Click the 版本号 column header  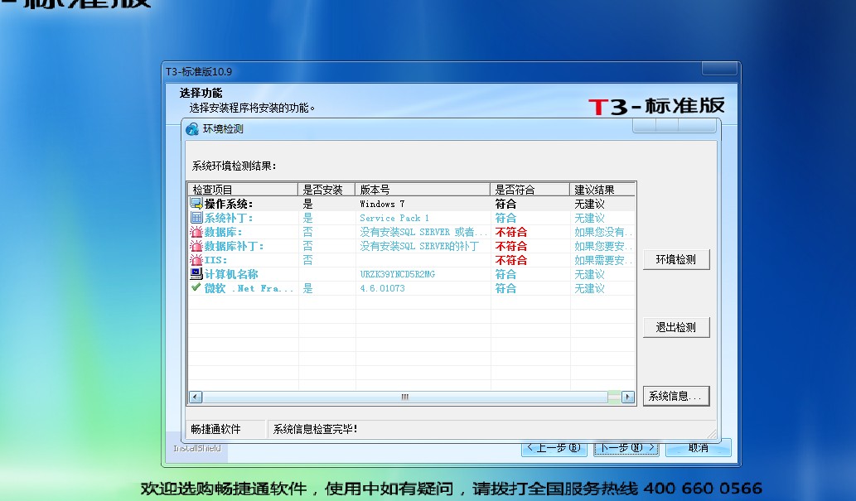(423, 190)
